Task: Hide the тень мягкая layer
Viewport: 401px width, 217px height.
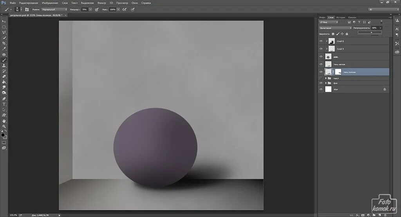Action: [x=321, y=64]
